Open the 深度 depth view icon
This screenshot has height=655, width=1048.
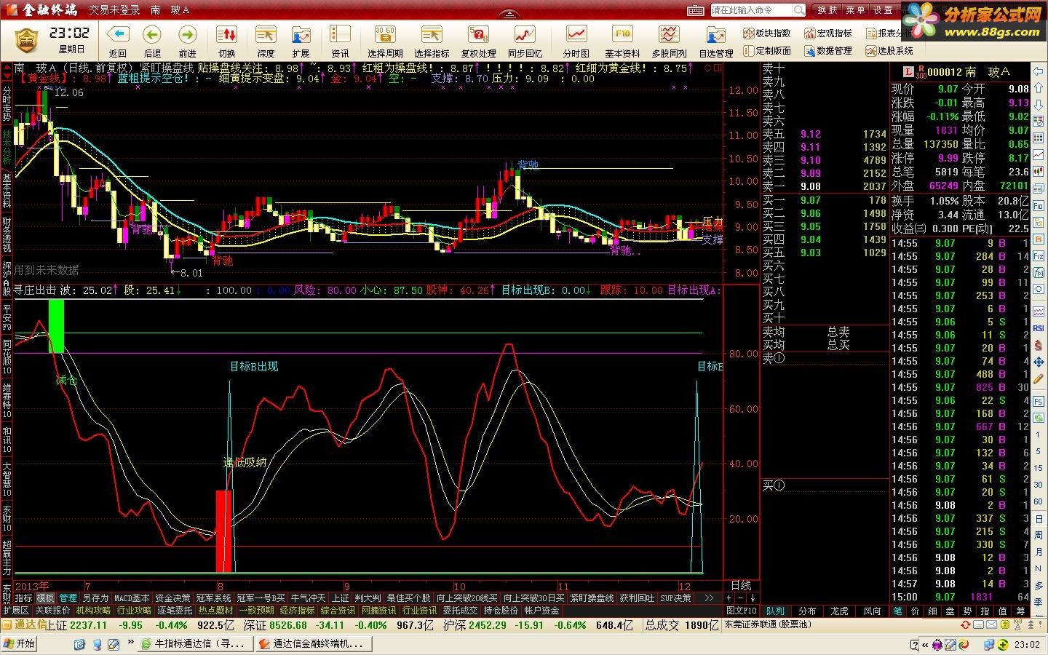[266, 41]
